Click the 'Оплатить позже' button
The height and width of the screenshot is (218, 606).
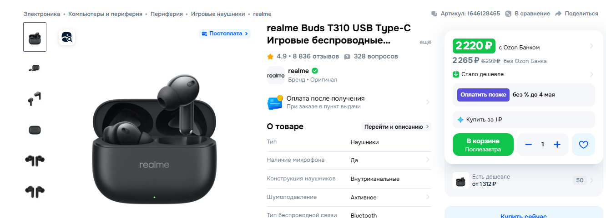click(x=483, y=95)
